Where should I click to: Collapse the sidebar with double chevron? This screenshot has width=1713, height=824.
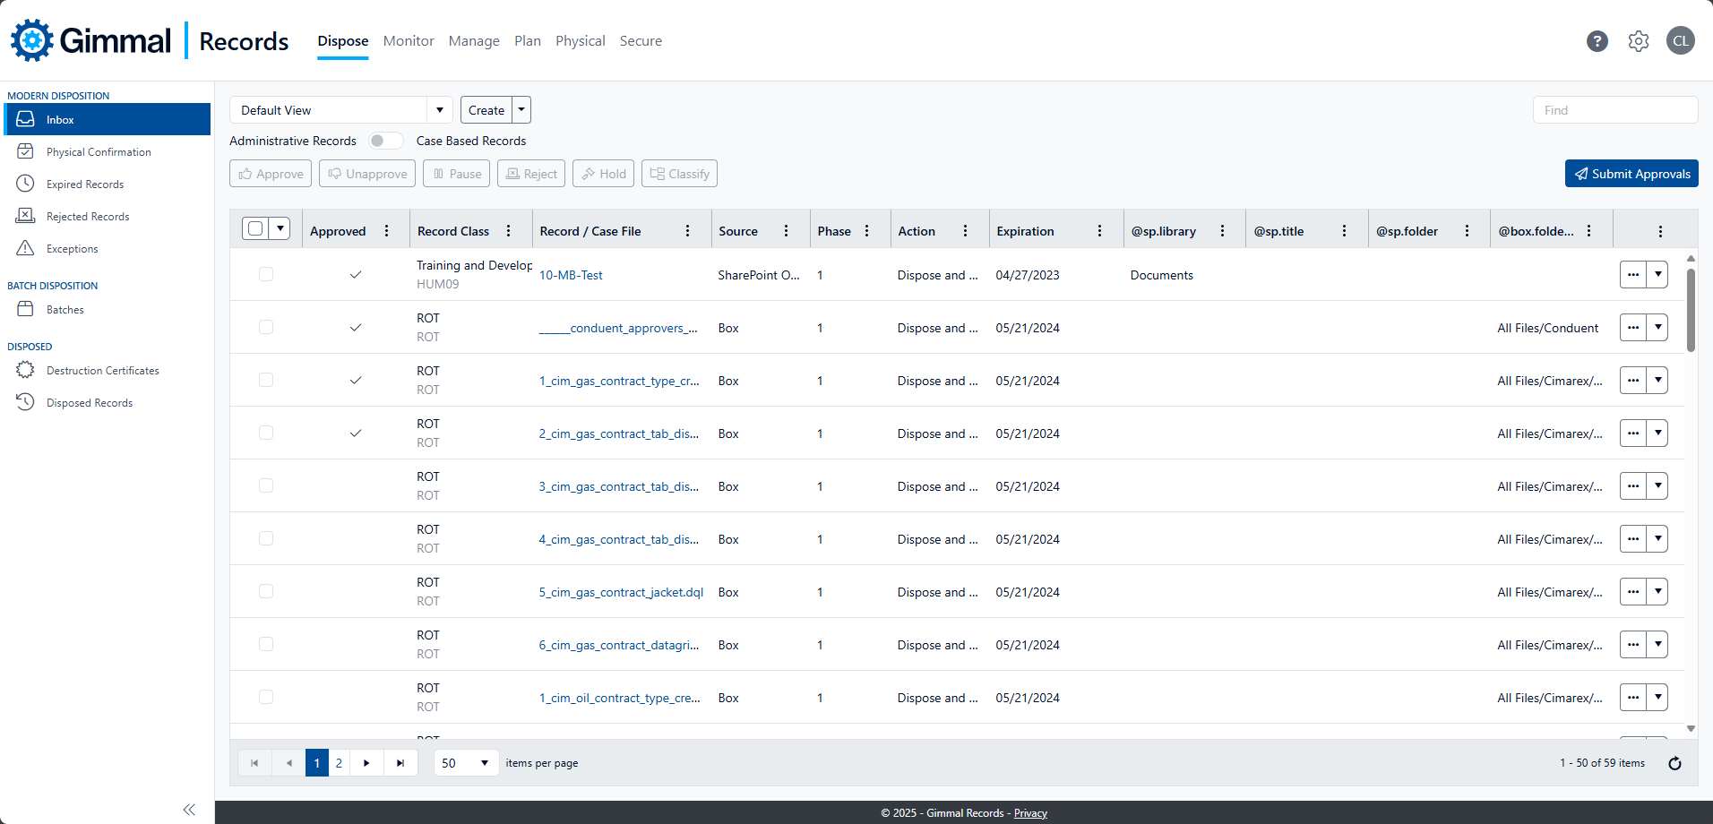[189, 810]
